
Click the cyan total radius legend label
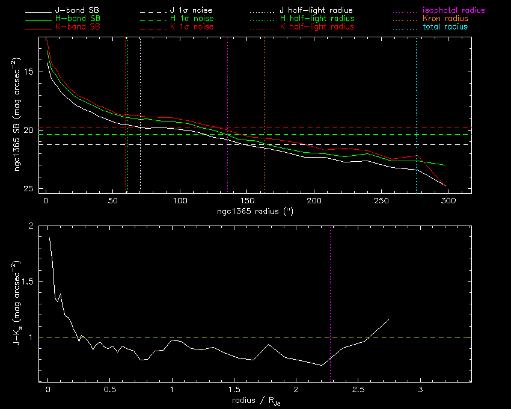click(x=445, y=28)
